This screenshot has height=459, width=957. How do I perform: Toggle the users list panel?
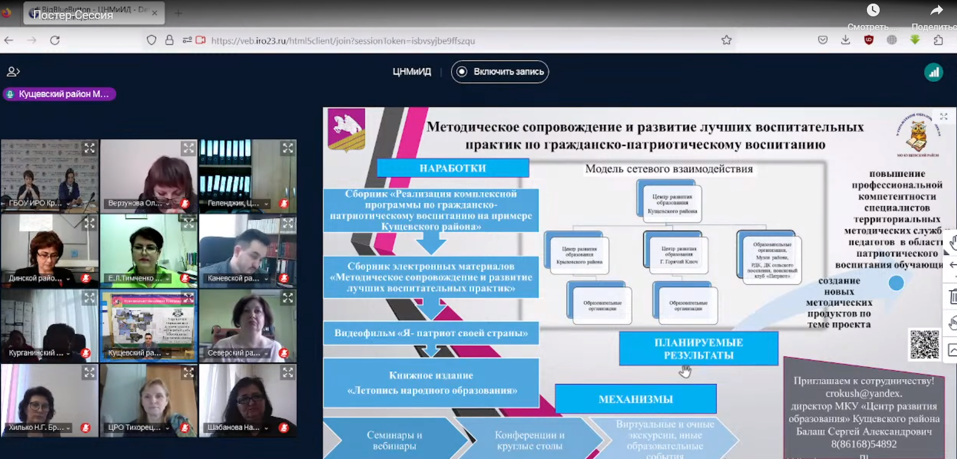tap(13, 72)
